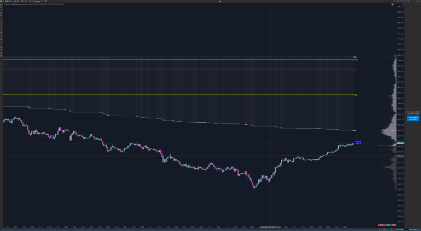The image size is (421, 231).
Task: Open the Indicators menu
Action: (x=36, y=1)
